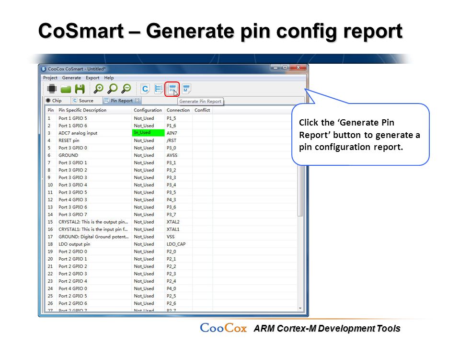Select the Port 2 GPIO 0 row
The height and width of the screenshot is (345, 460).
click(x=171, y=252)
